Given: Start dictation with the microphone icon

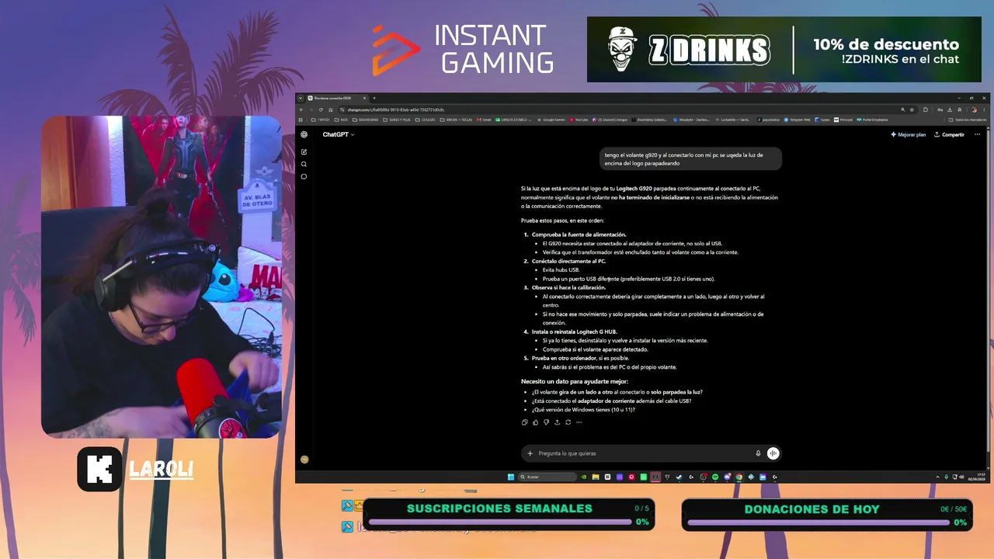Looking at the screenshot, I should point(758,453).
